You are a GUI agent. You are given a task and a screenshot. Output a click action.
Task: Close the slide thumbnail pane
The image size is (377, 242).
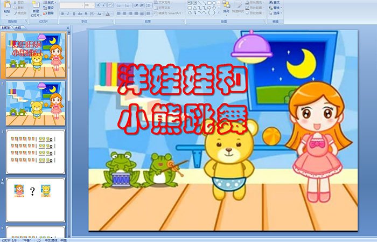(x=68, y=28)
